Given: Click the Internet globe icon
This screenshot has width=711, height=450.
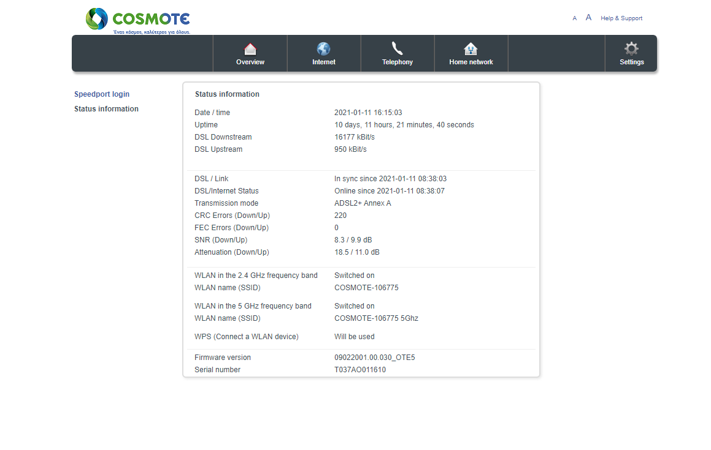Looking at the screenshot, I should point(324,49).
